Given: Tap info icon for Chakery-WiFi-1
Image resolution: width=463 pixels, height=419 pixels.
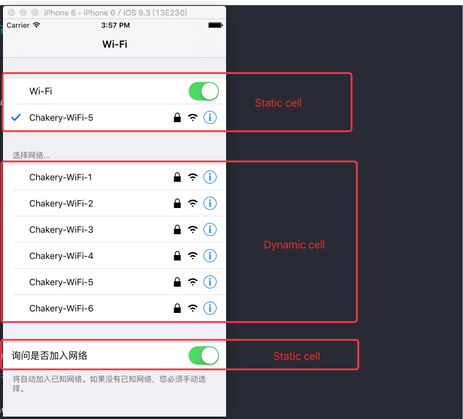Looking at the screenshot, I should pos(210,177).
